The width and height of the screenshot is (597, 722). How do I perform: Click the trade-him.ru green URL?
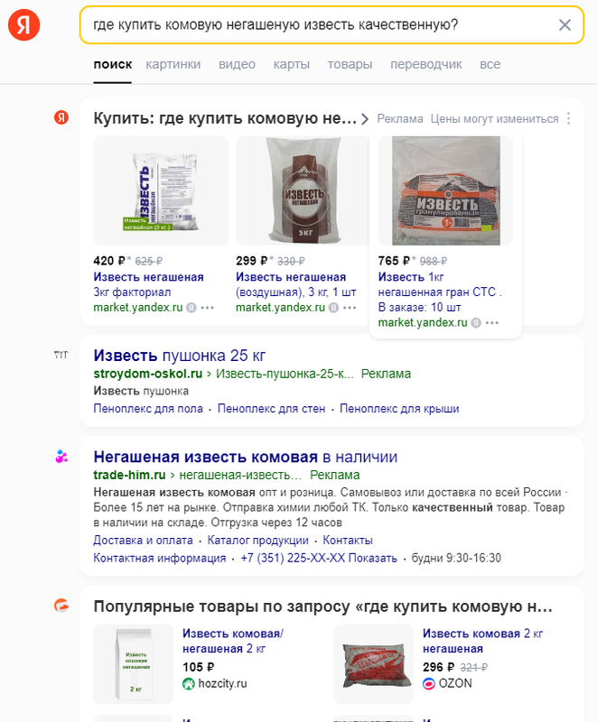129,476
